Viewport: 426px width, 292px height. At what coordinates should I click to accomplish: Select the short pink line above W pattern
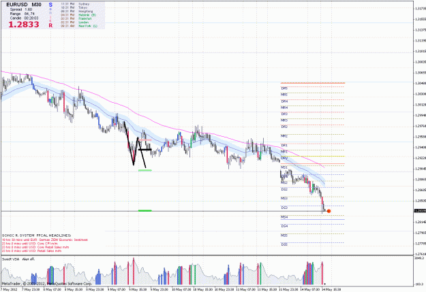coord(144,140)
